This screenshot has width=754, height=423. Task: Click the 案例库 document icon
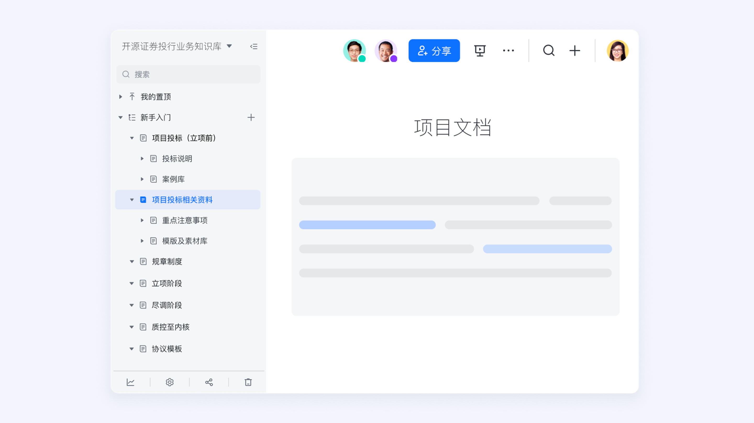[x=153, y=179]
